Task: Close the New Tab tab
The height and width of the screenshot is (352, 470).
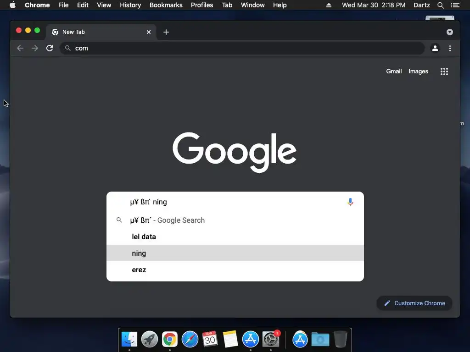Action: [x=149, y=32]
